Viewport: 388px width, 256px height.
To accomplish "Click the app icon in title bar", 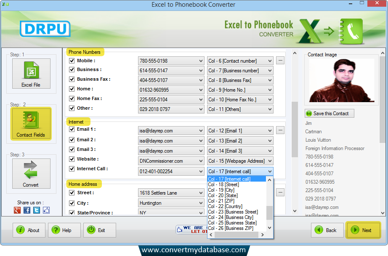I will click(x=5, y=4).
